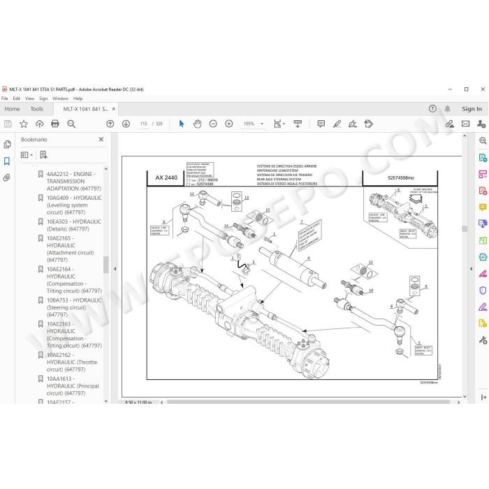Zoom in with the plus icon
This screenshot has width=489, height=489.
pos(229,124)
